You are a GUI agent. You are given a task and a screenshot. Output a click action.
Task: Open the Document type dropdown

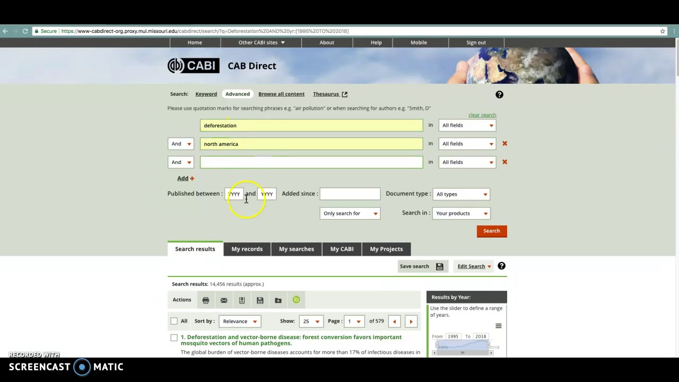coord(462,194)
